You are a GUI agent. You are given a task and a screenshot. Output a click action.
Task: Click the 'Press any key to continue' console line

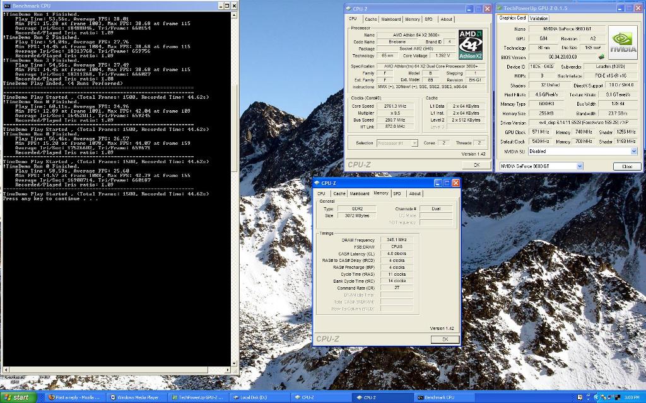pos(50,199)
